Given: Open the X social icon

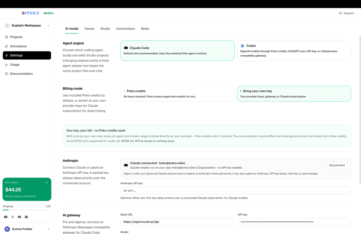Looking at the screenshot, I should tap(12, 217).
